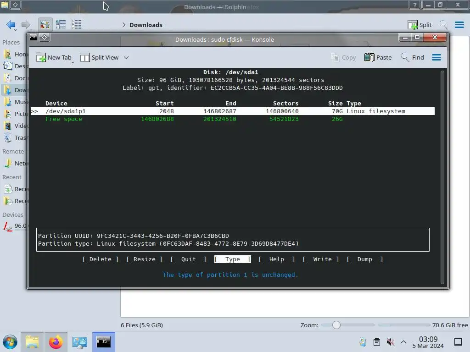Viewport: 470px width, 352px height.
Task: Toggle Konsole window pin on all desktops
Action: (x=45, y=38)
